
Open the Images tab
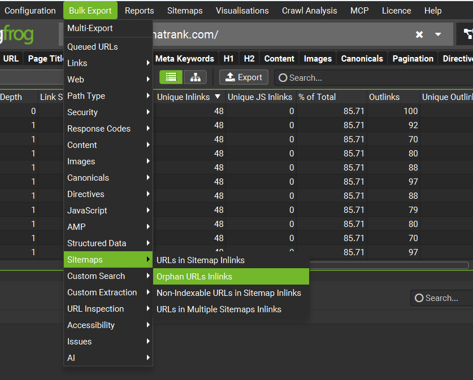coord(318,59)
